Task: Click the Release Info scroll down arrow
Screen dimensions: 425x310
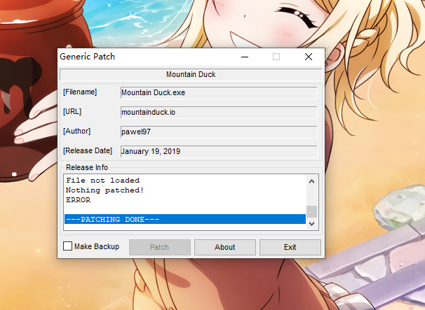Action: coord(312,220)
